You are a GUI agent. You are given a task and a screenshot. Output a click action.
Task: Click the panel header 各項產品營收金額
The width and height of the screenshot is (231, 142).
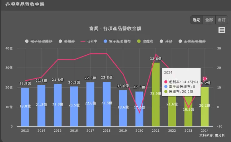[x=25, y=4]
